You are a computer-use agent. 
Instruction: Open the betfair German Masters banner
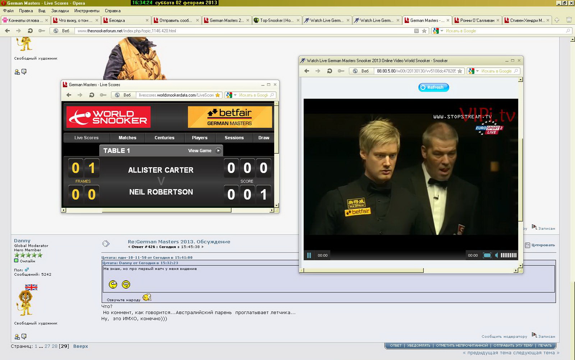coord(230,117)
